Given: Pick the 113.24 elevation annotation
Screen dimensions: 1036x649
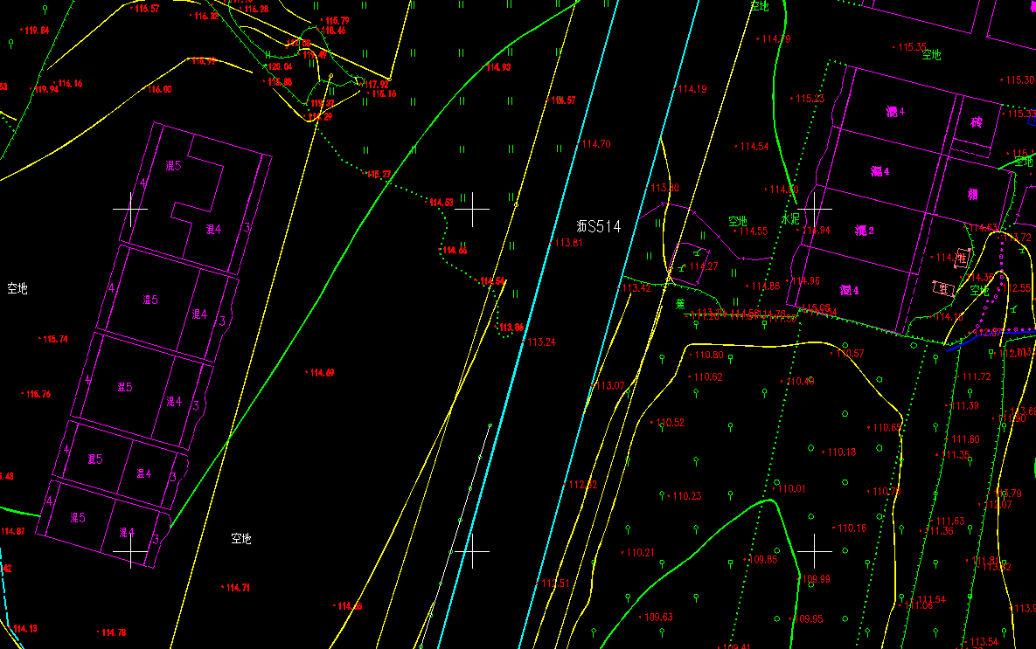Looking at the screenshot, I should [x=542, y=342].
